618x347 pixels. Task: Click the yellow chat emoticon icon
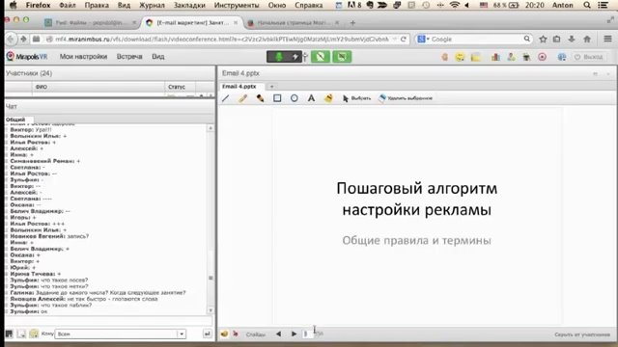click(x=34, y=334)
